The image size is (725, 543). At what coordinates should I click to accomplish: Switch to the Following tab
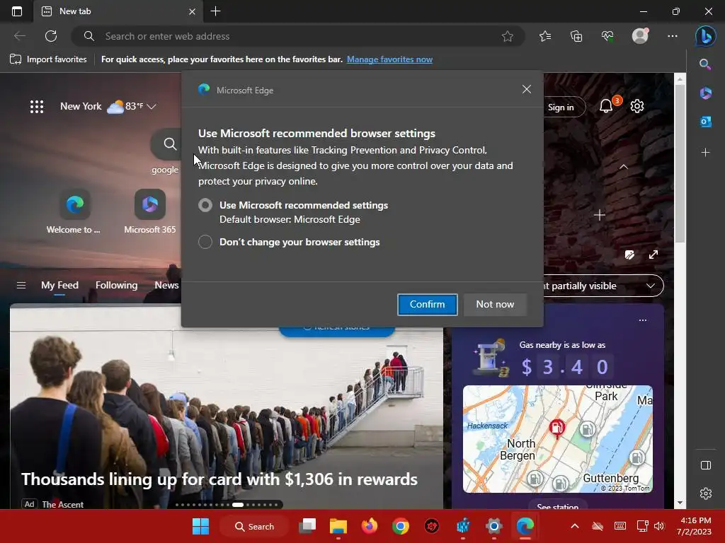[x=117, y=286]
